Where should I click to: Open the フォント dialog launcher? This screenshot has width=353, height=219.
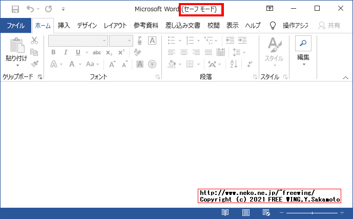pos(158,77)
